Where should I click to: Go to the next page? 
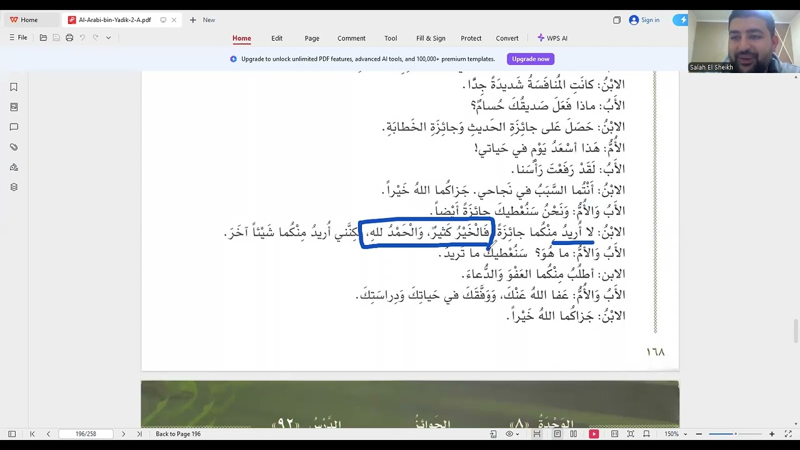pyautogui.click(x=123, y=434)
